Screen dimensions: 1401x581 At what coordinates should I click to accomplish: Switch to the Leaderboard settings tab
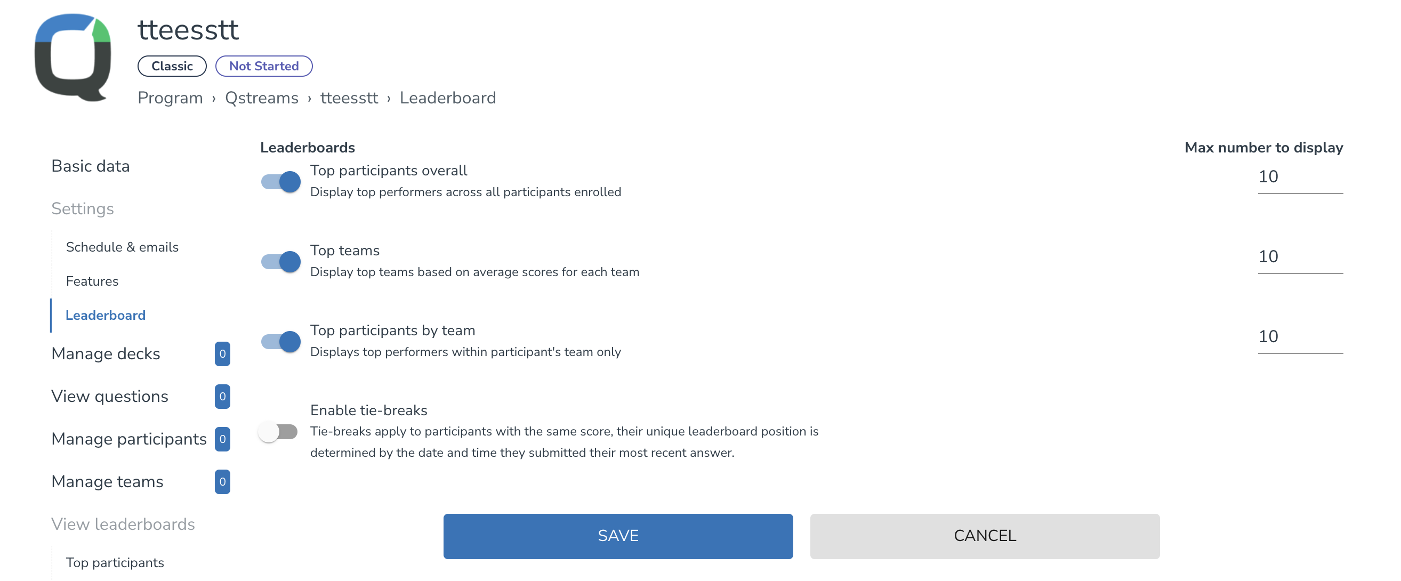[x=106, y=315]
